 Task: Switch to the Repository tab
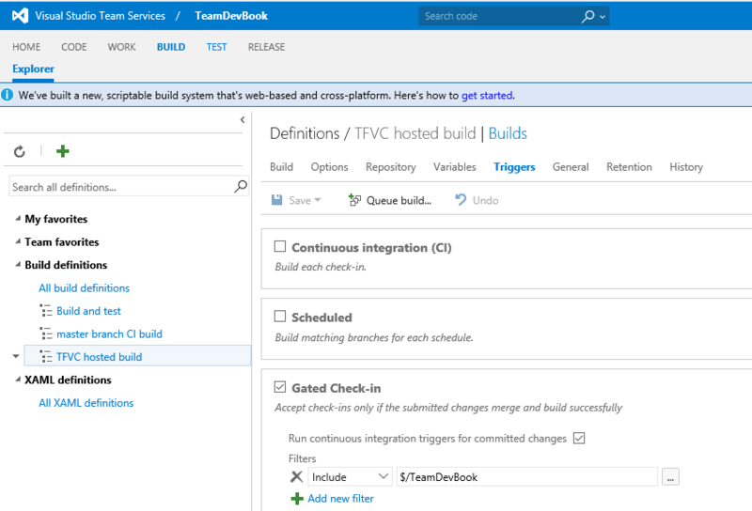391,167
